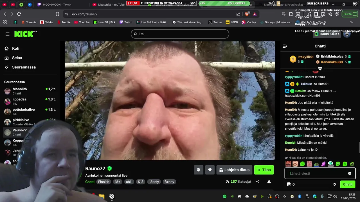
Task: Open Seurannassa in the sidebar
Action: 20,67
